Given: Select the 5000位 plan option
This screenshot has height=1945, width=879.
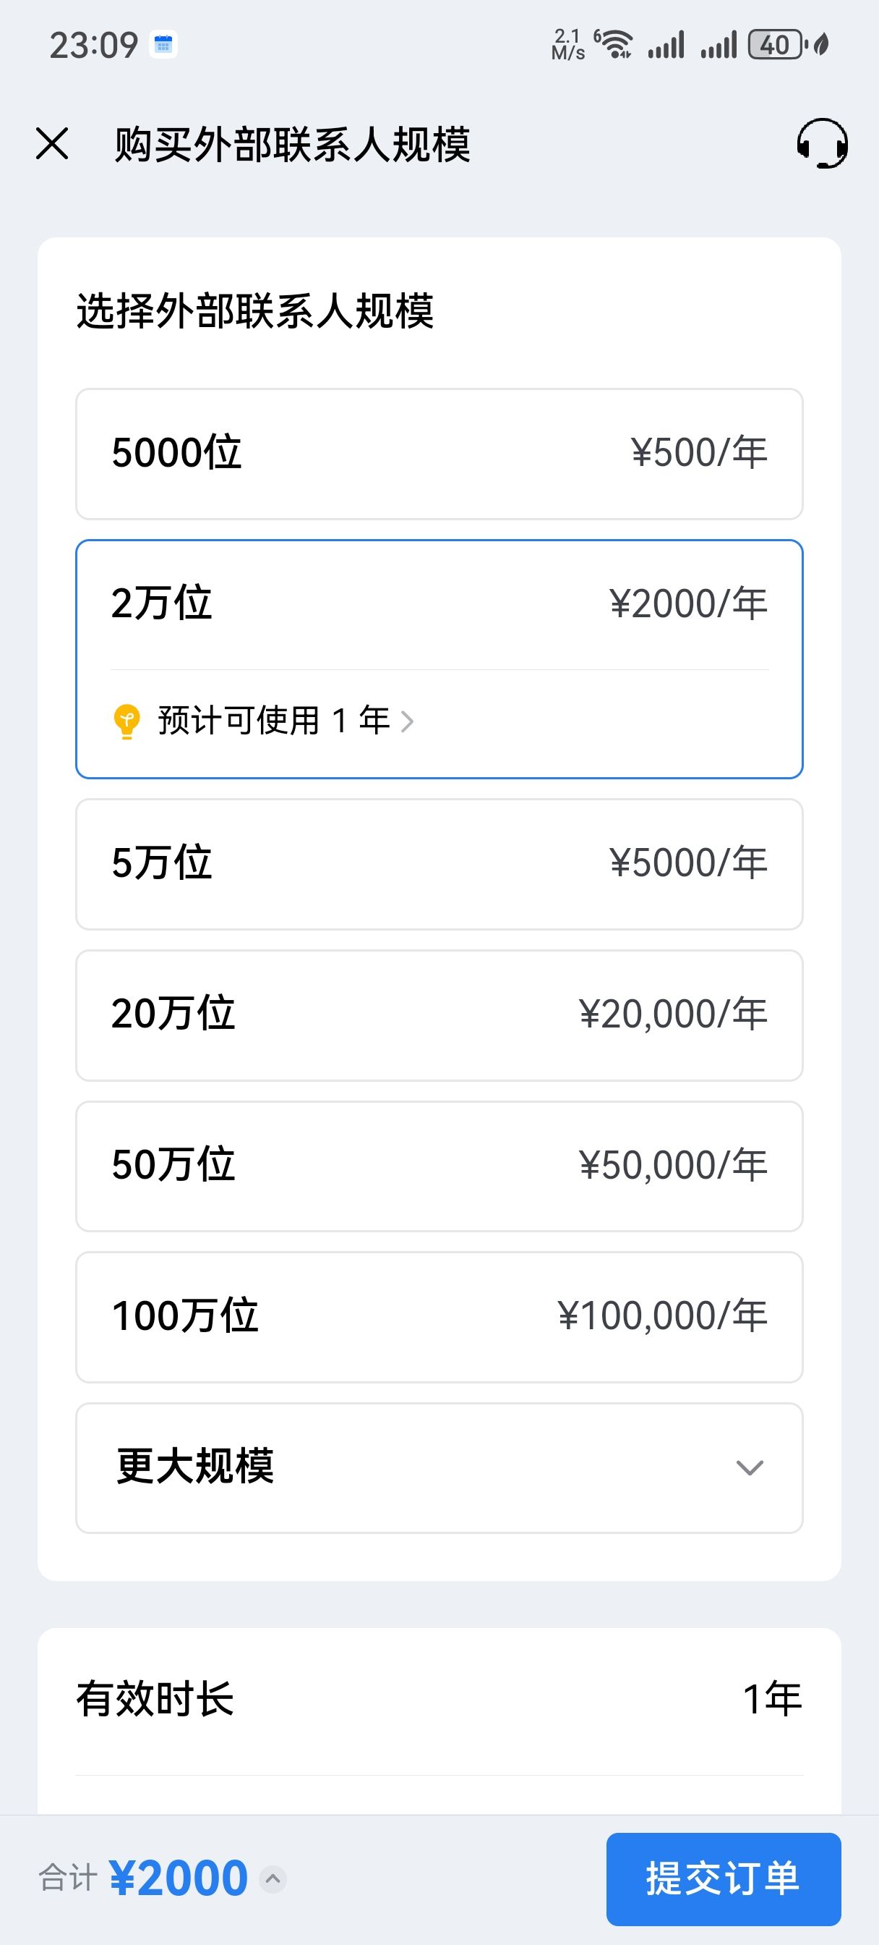Looking at the screenshot, I should [439, 454].
